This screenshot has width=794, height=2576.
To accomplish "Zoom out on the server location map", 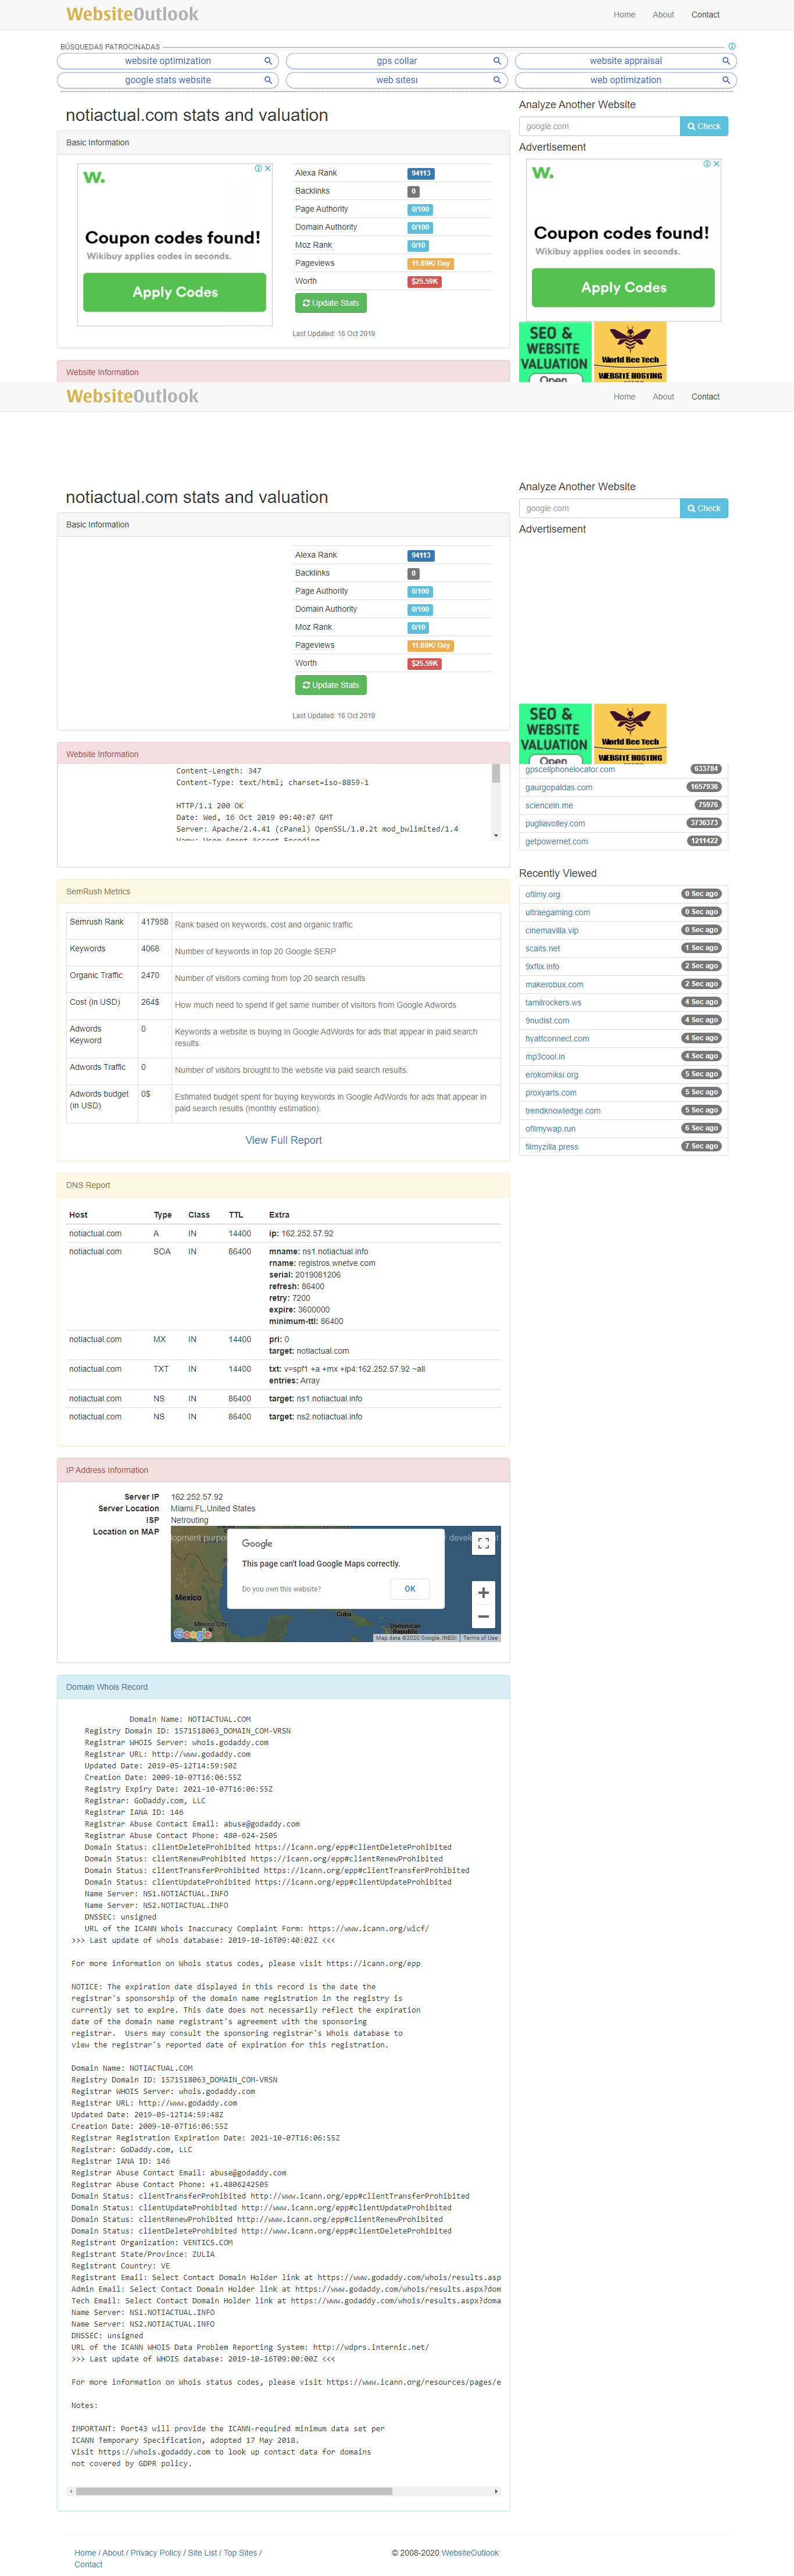I will [x=484, y=1616].
